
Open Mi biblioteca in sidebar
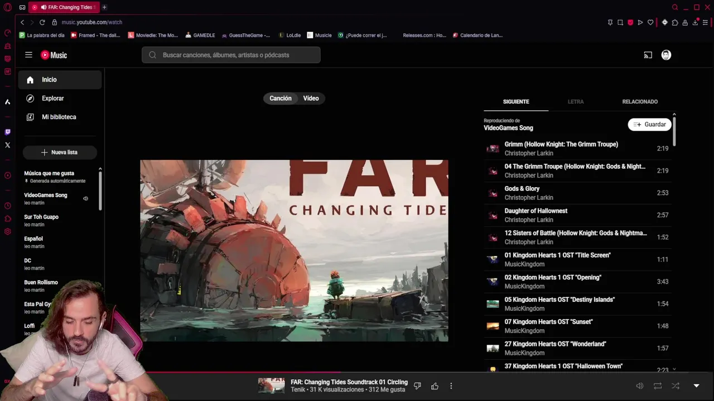60,117
